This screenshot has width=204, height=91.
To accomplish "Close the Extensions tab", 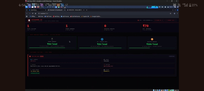I will 46,10.
